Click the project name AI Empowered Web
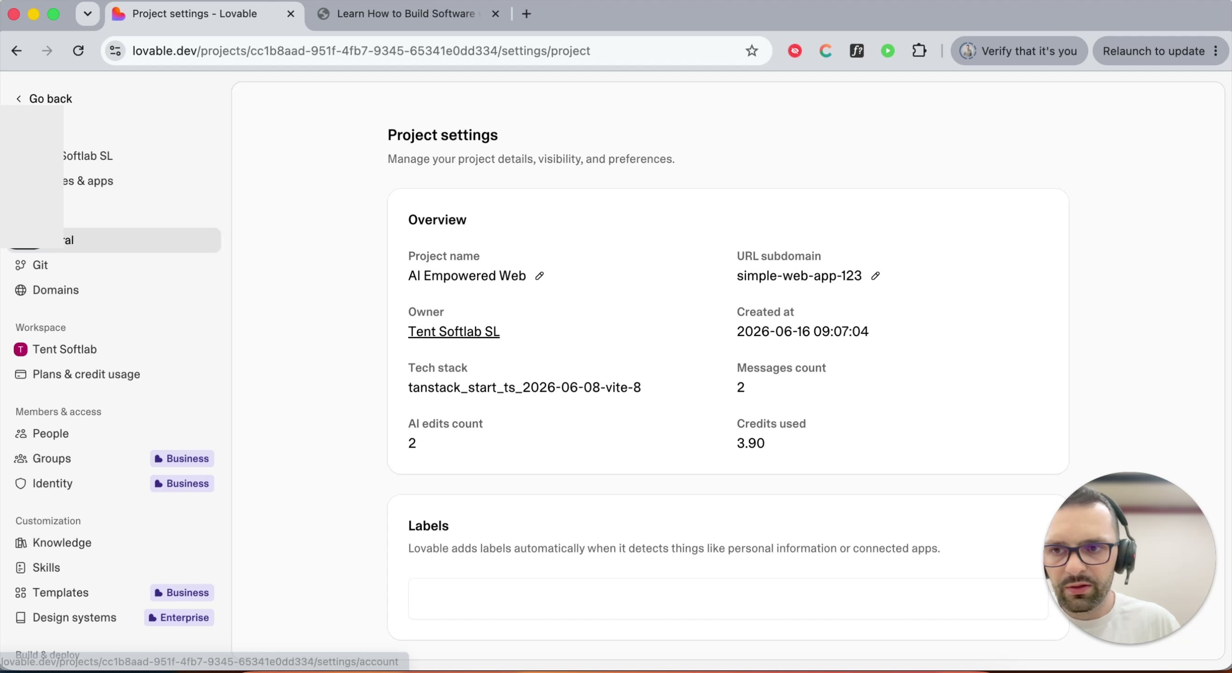The width and height of the screenshot is (1232, 673). 467,276
